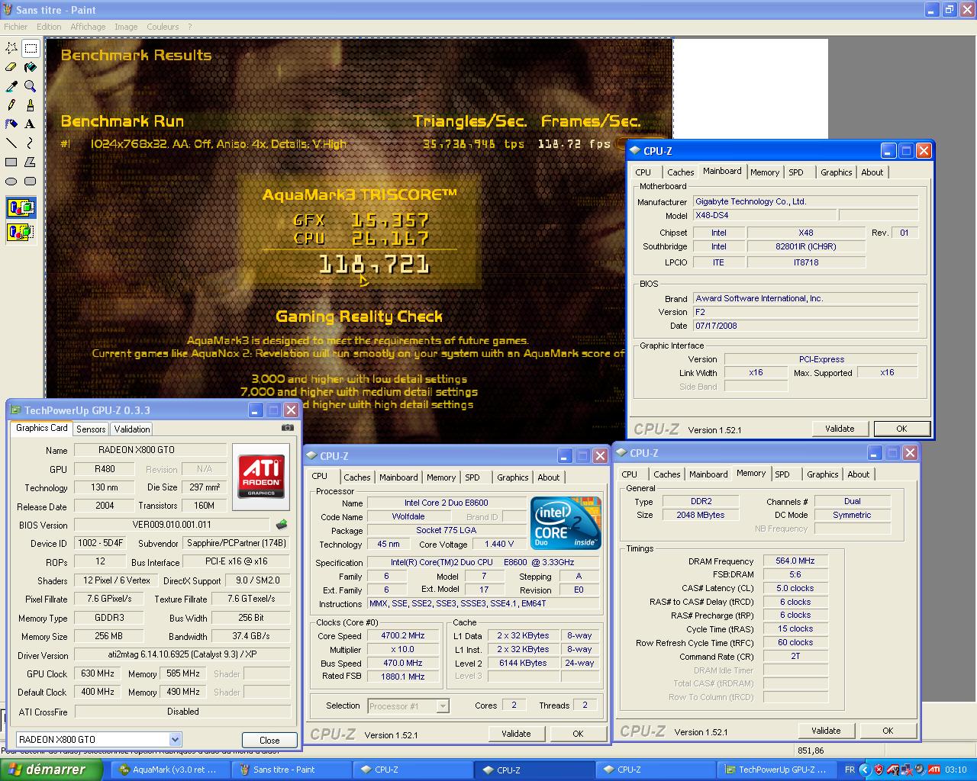
Task: Select the Pencil tool in Paint
Action: pyautogui.click(x=11, y=105)
